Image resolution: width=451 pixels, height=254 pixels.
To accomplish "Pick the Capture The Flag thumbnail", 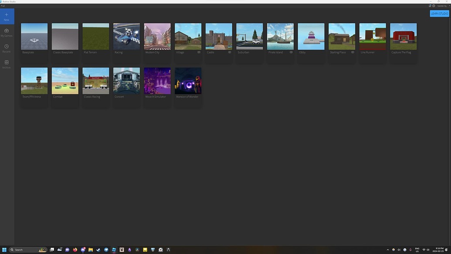I will (404, 37).
